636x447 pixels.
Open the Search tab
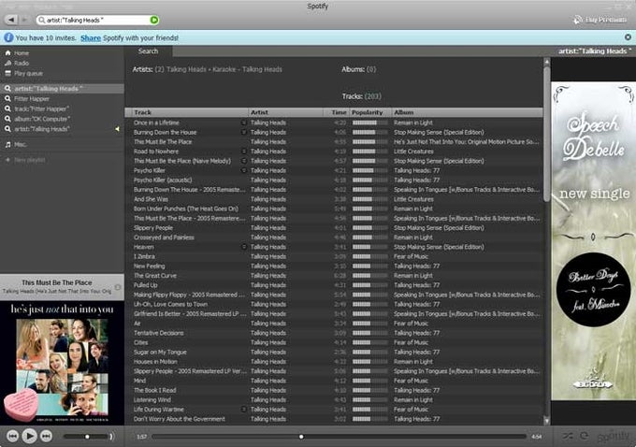tap(148, 51)
